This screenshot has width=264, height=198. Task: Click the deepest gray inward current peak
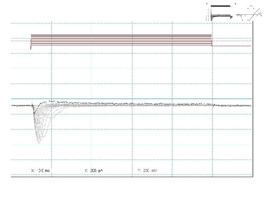click(39, 142)
